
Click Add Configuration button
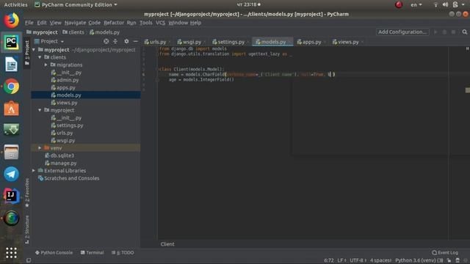402,32
